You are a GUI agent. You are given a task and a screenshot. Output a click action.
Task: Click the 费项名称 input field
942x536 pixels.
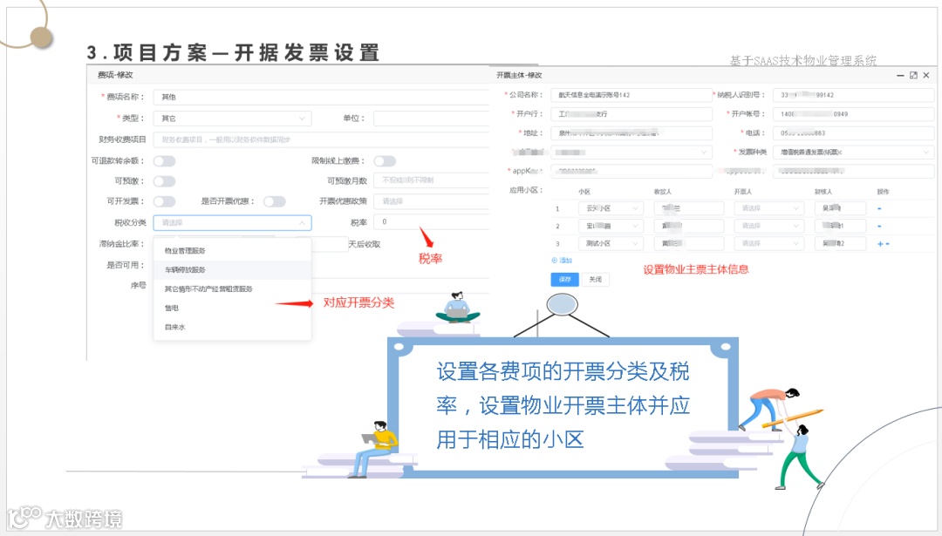(321, 98)
